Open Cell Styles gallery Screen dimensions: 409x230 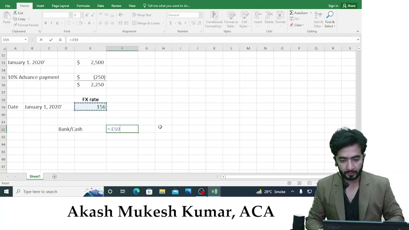click(x=244, y=20)
